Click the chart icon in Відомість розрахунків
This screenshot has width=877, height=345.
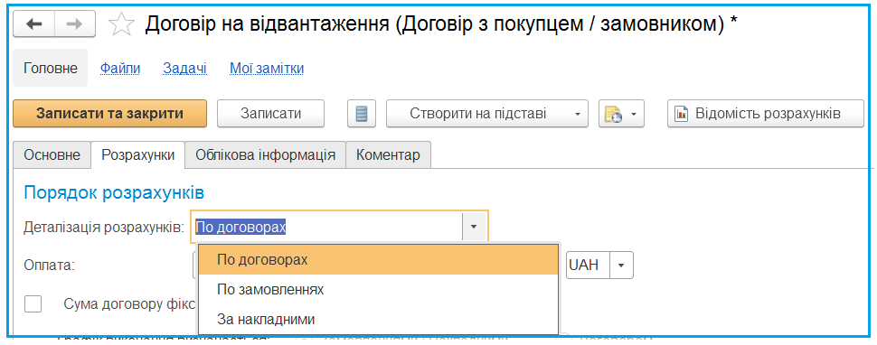[x=681, y=114]
